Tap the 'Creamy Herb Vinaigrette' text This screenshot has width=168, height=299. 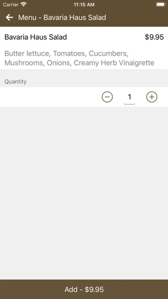[x=114, y=63]
